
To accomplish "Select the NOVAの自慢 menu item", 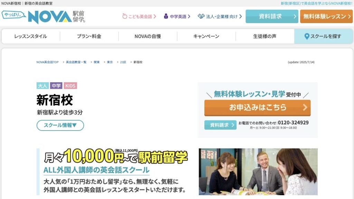I will tap(148, 36).
